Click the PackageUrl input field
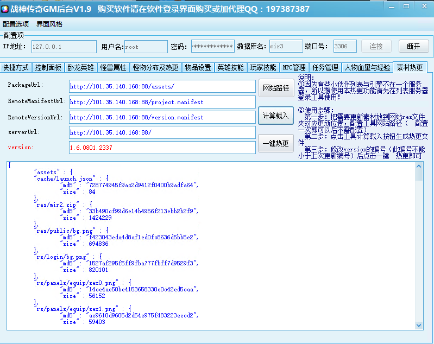The width and height of the screenshot is (434, 344). [x=162, y=87]
